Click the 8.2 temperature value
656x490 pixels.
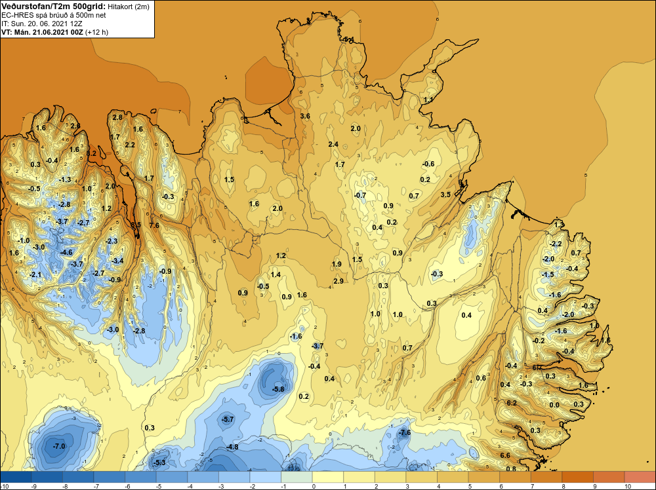(91, 153)
